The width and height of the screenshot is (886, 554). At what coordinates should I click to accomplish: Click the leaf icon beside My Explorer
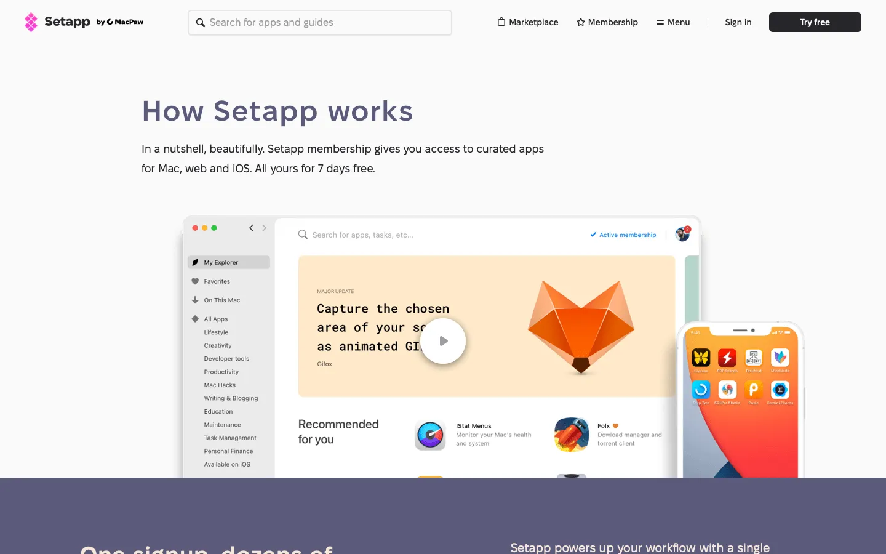pos(195,262)
